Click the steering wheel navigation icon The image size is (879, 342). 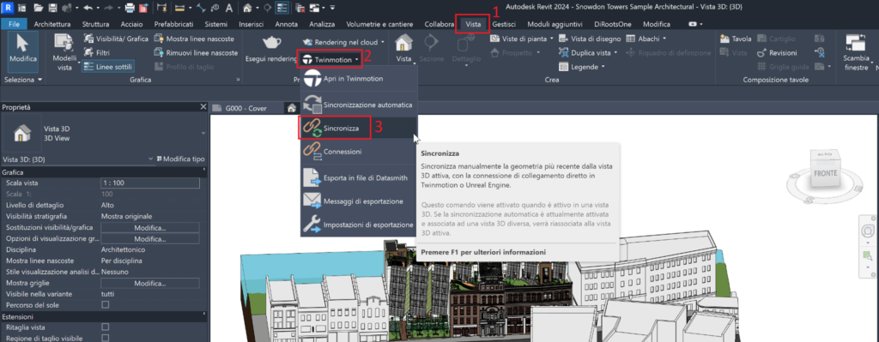(869, 231)
